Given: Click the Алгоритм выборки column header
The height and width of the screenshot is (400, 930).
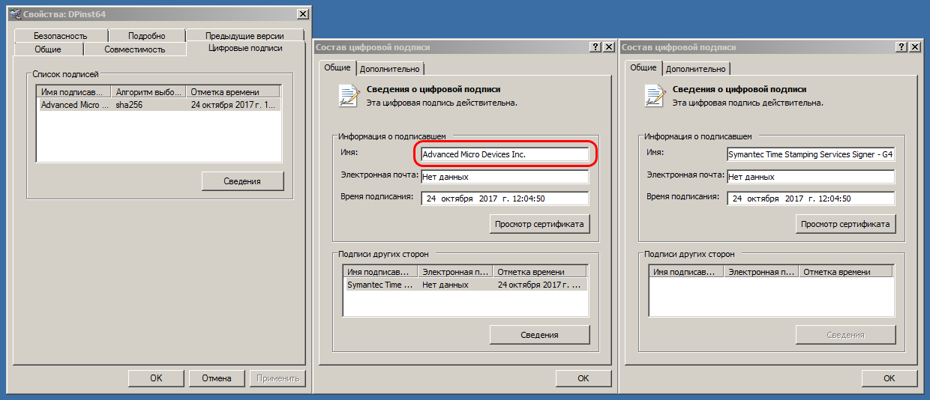Looking at the screenshot, I should point(148,92).
